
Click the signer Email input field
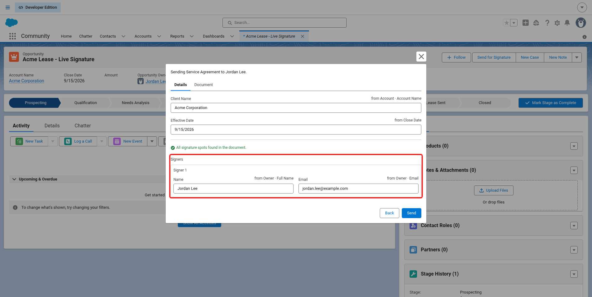pyautogui.click(x=358, y=189)
